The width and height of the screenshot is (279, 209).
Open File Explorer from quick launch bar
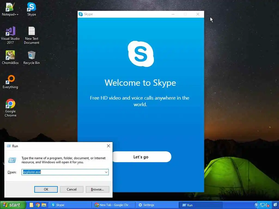44,205
